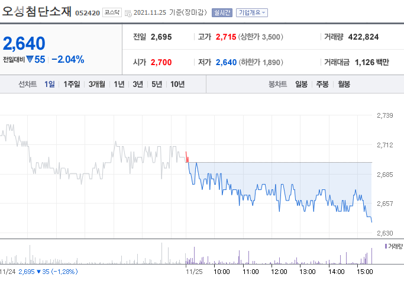
Task: Click the 11/25 date axis label
Action: pyautogui.click(x=194, y=272)
